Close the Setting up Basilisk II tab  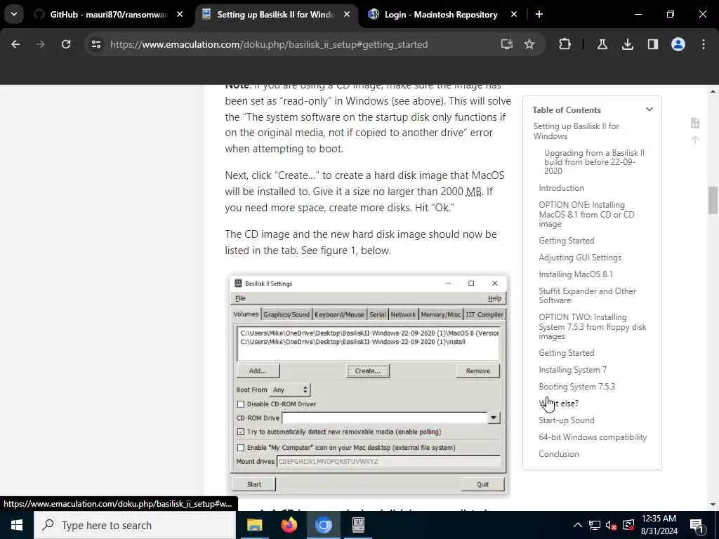[x=347, y=15]
